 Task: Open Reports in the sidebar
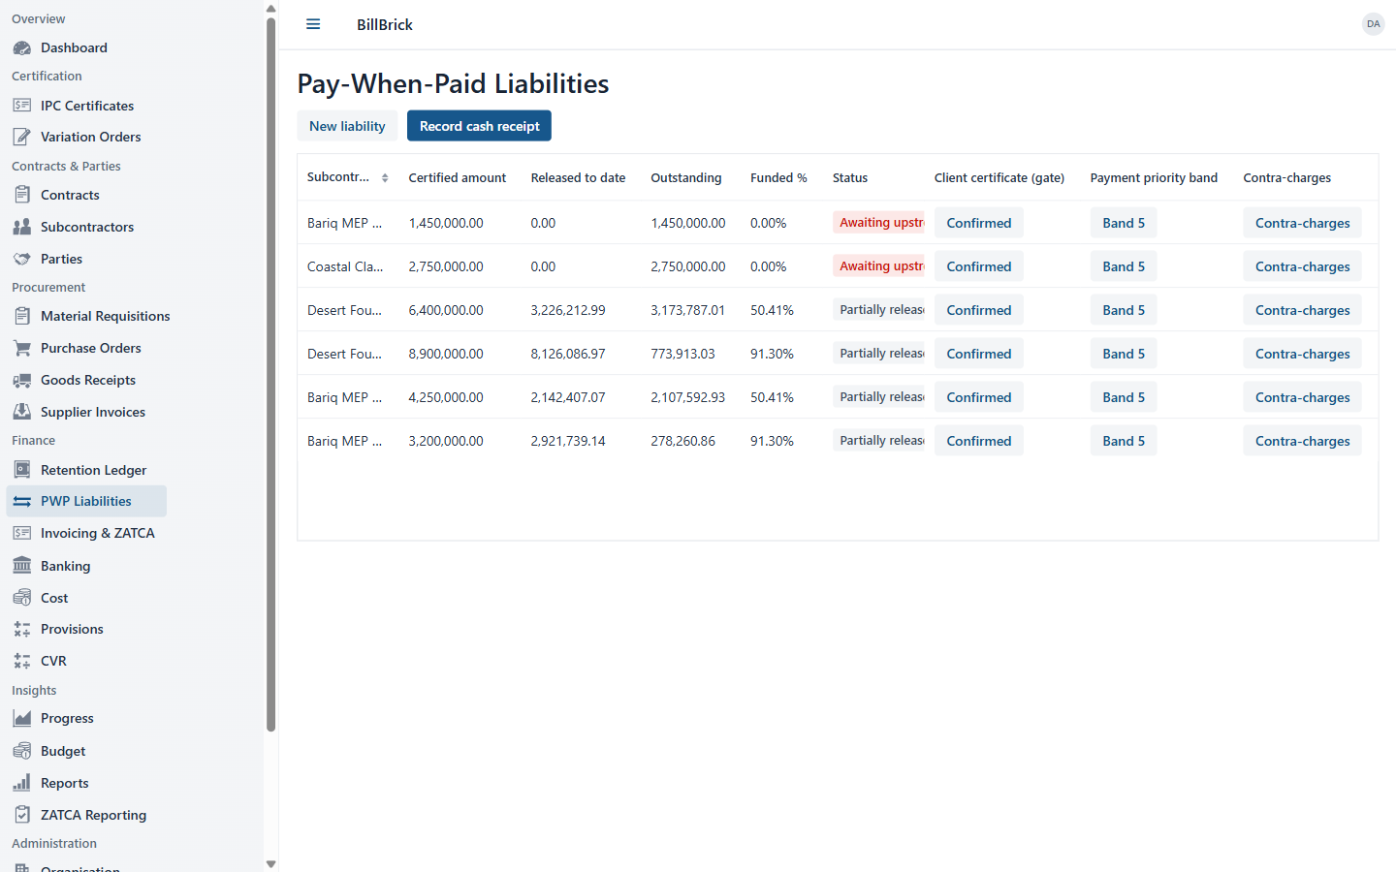click(86, 783)
